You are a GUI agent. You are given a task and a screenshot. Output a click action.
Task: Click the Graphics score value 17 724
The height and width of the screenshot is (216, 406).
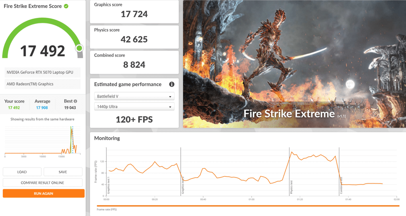click(x=134, y=14)
